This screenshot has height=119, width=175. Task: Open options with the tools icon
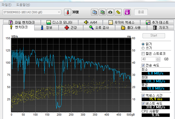point(118,12)
